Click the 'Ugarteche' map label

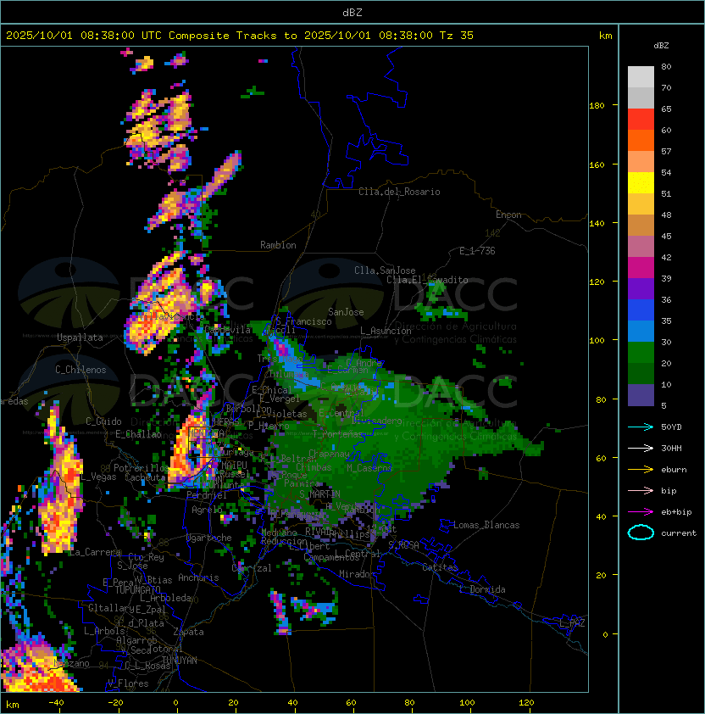[209, 538]
